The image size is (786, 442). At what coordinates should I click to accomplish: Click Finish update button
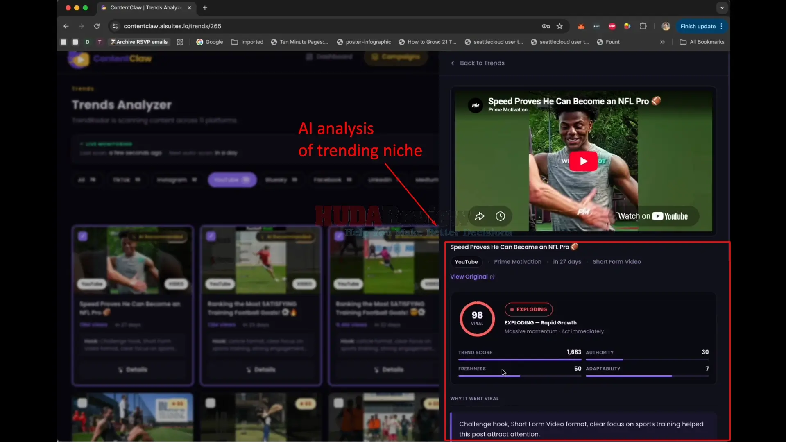point(698,26)
